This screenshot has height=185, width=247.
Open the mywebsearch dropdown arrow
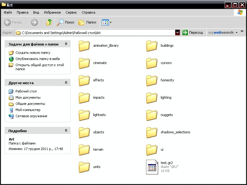pos(236,32)
